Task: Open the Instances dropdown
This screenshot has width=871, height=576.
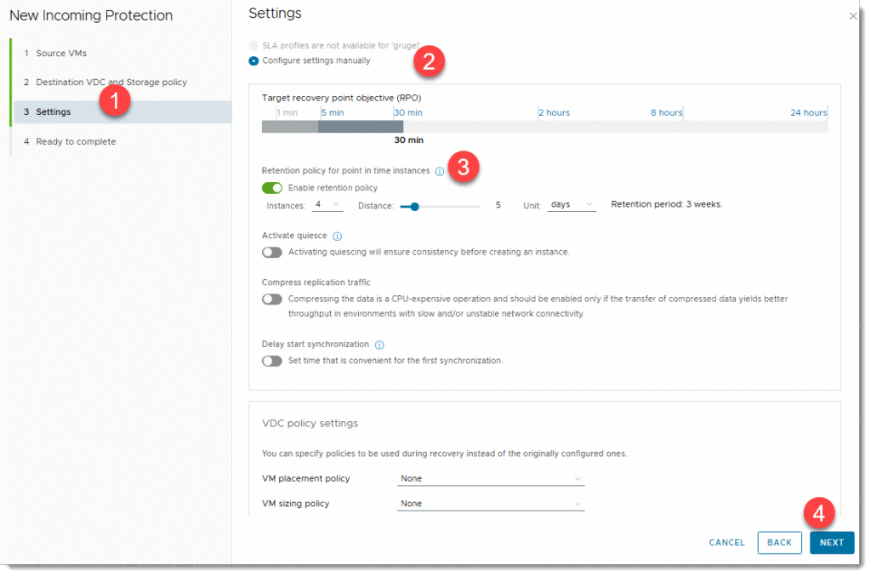Action: [327, 205]
